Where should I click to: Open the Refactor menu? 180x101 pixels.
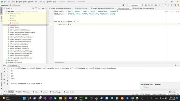coord(31,2)
